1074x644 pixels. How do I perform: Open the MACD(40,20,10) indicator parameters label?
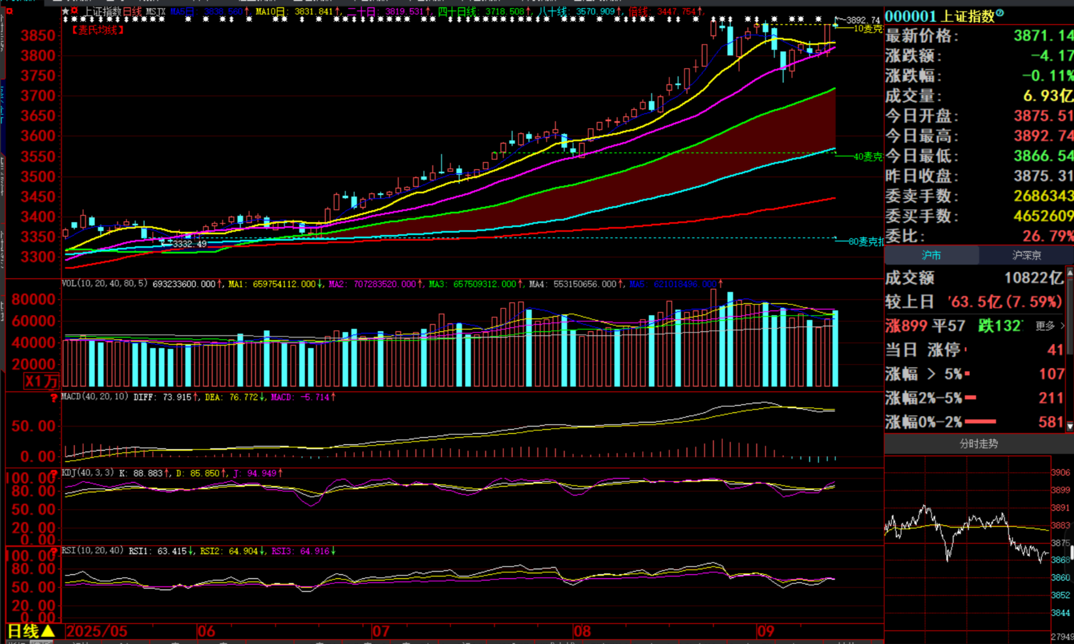(x=95, y=397)
